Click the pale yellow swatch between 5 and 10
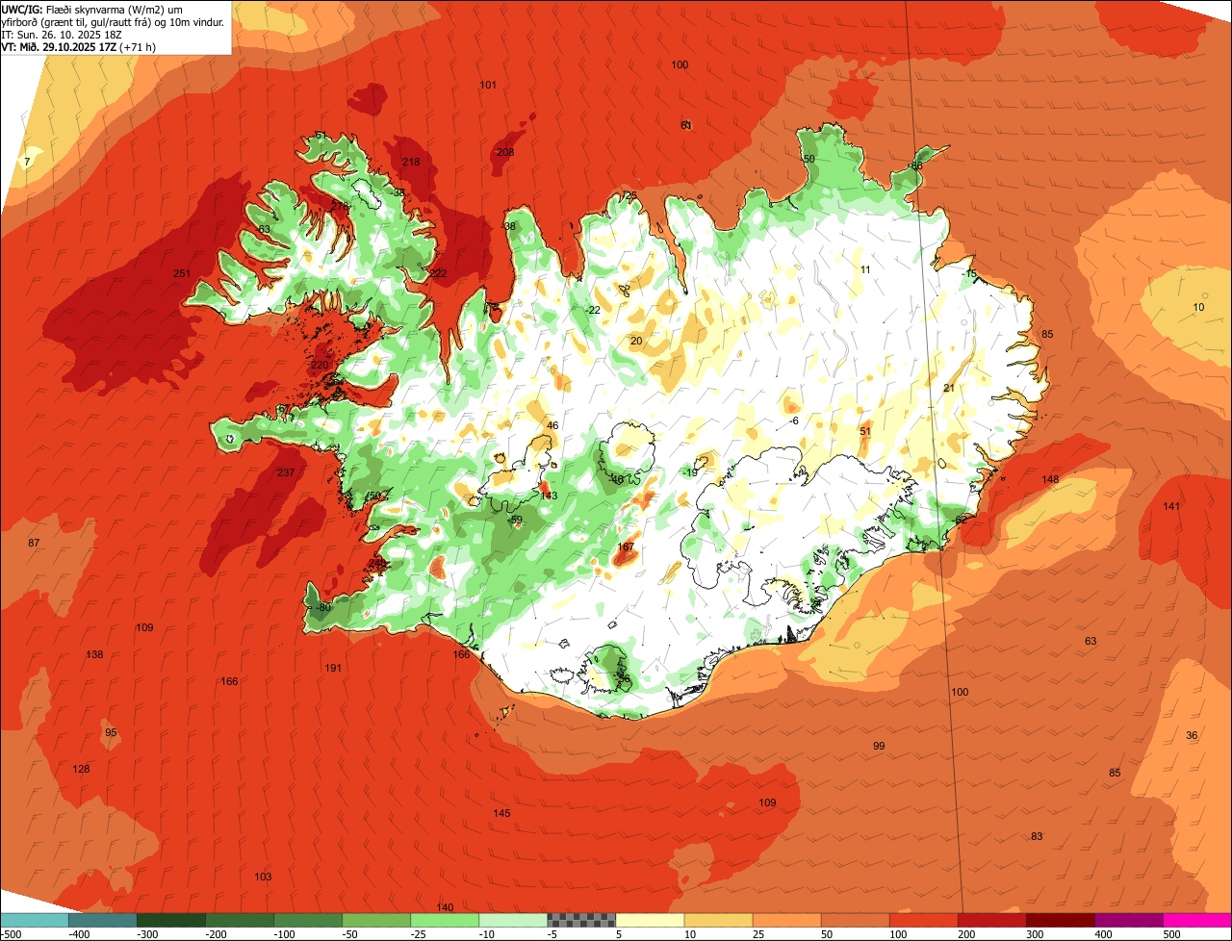 pyautogui.click(x=650, y=920)
